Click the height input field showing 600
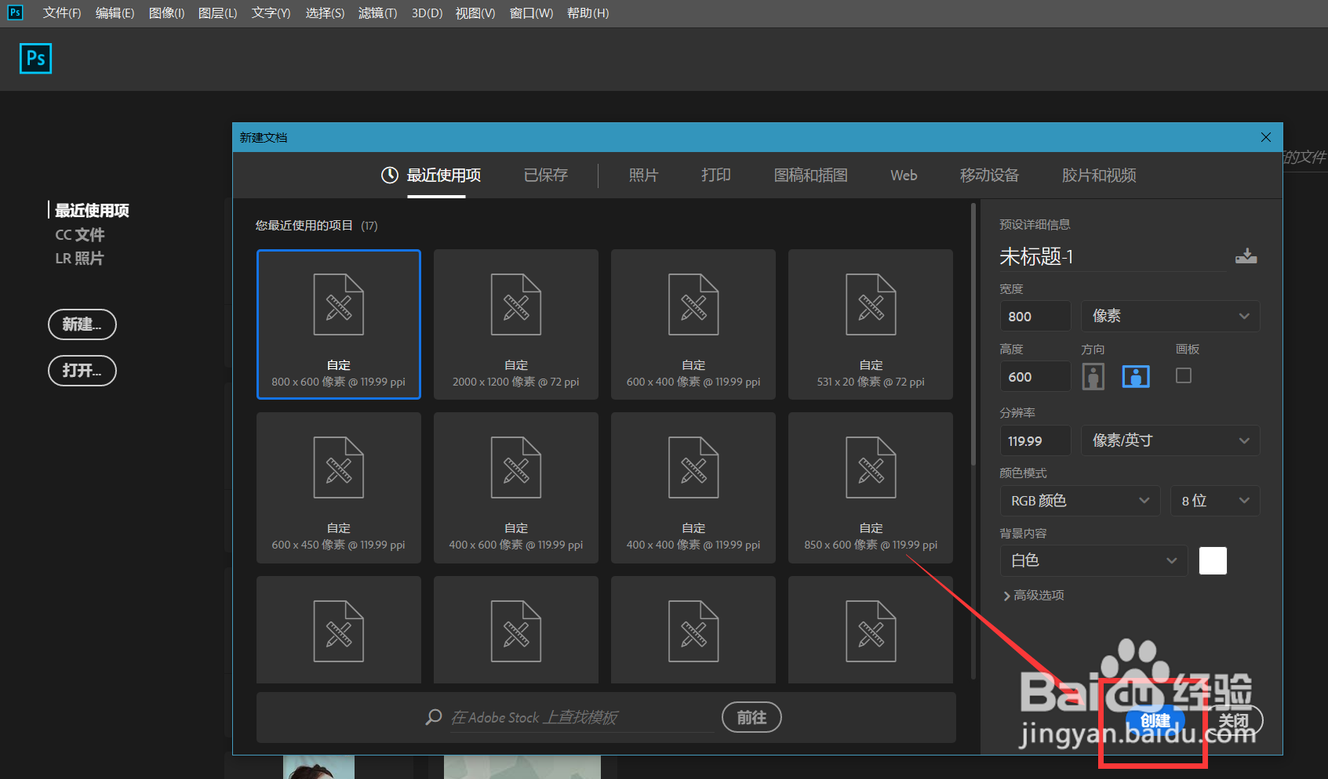 tap(1035, 377)
